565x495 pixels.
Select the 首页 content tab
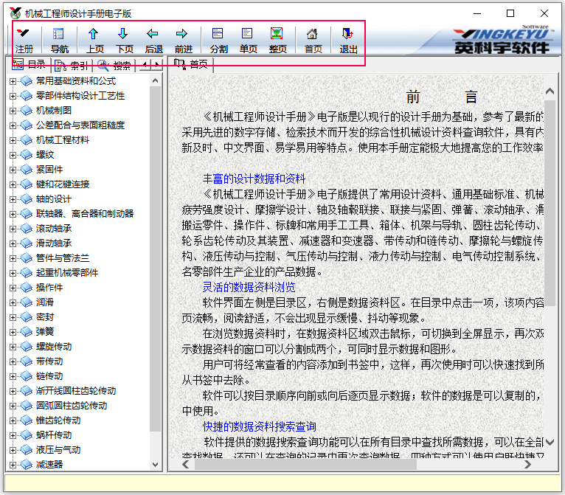click(x=190, y=64)
